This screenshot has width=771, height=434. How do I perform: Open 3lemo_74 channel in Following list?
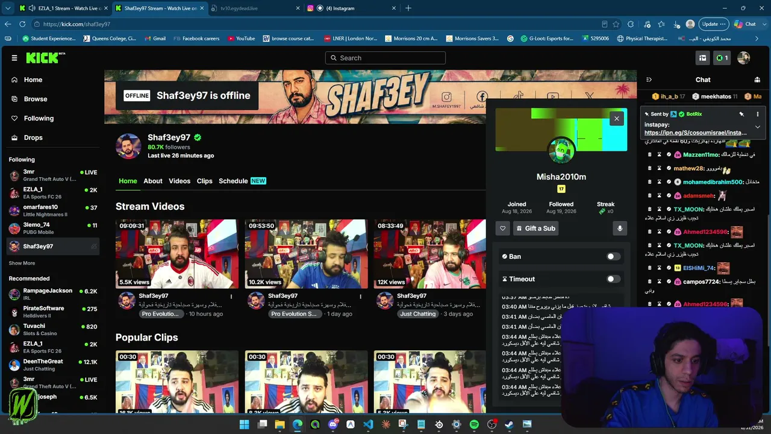tap(52, 228)
